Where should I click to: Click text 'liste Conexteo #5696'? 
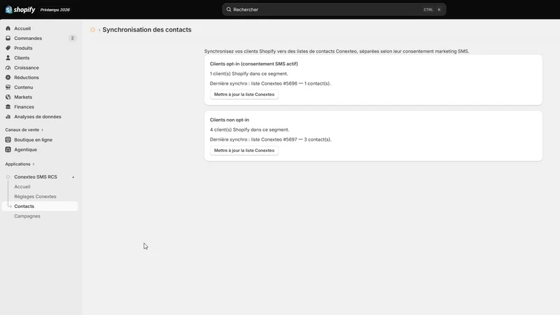[x=274, y=83]
